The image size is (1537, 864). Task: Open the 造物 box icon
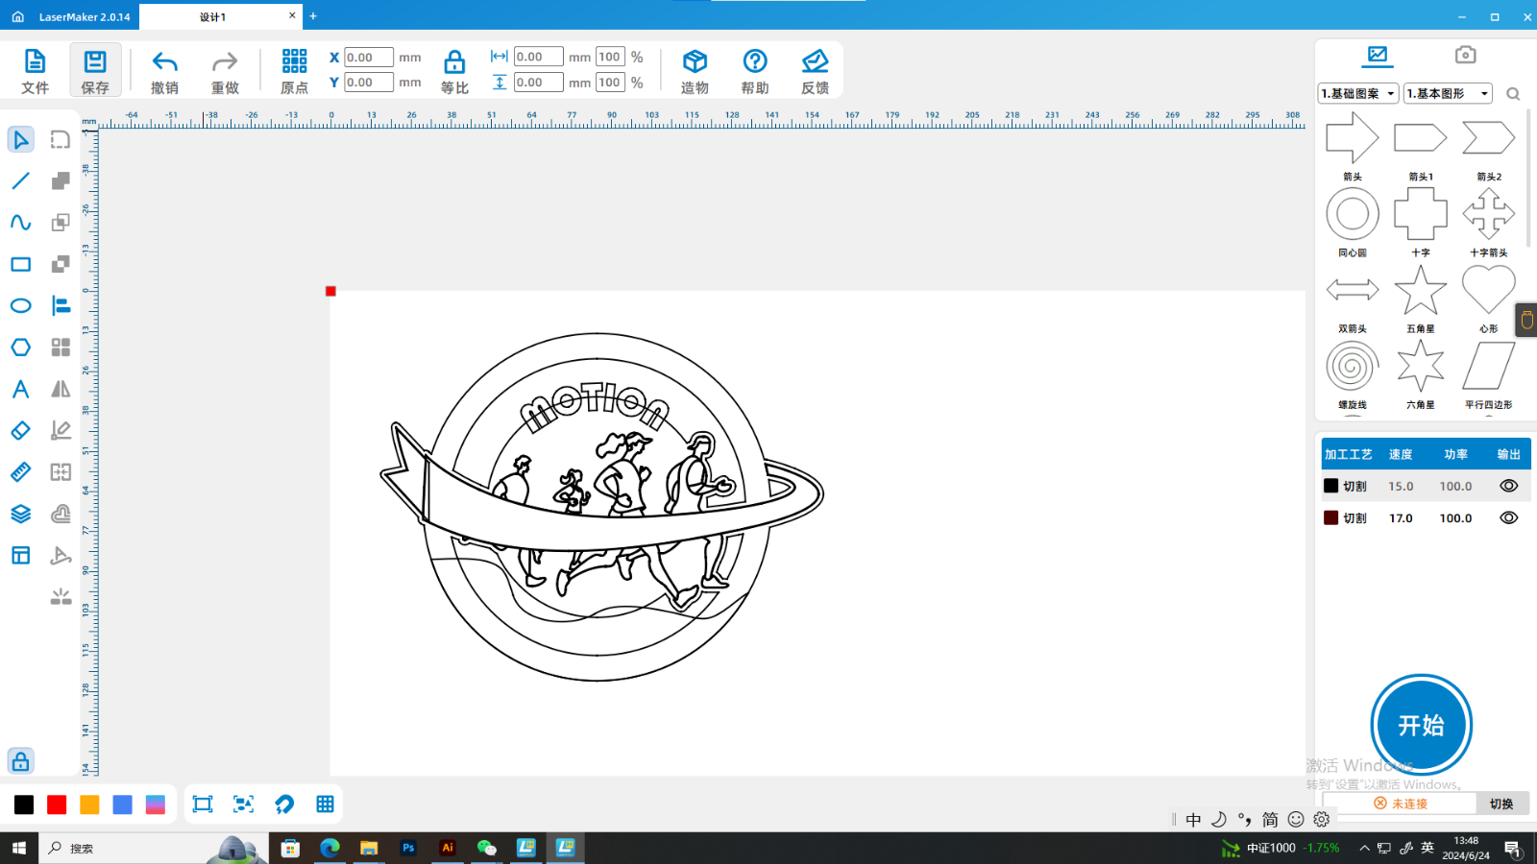point(695,62)
